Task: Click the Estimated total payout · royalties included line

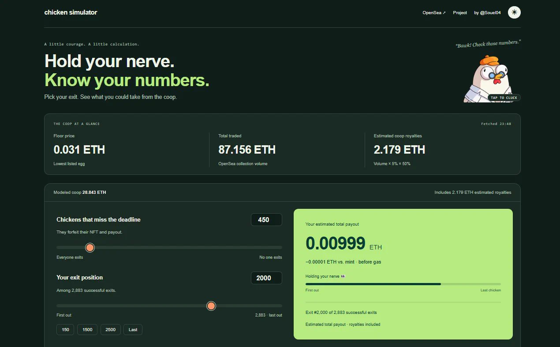Action: coord(343,324)
